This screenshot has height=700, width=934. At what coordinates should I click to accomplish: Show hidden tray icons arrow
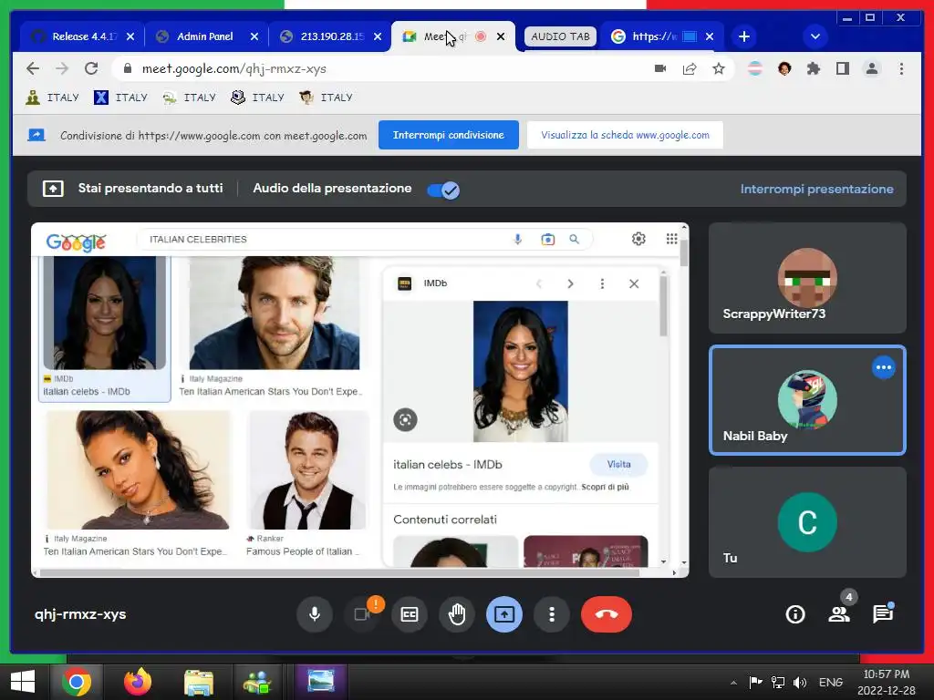coord(734,682)
